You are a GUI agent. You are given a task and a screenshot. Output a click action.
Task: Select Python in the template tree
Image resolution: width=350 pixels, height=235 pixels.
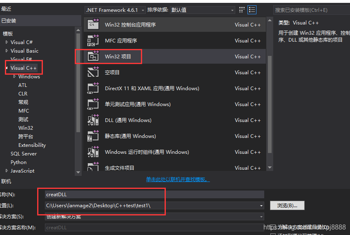[18, 162]
